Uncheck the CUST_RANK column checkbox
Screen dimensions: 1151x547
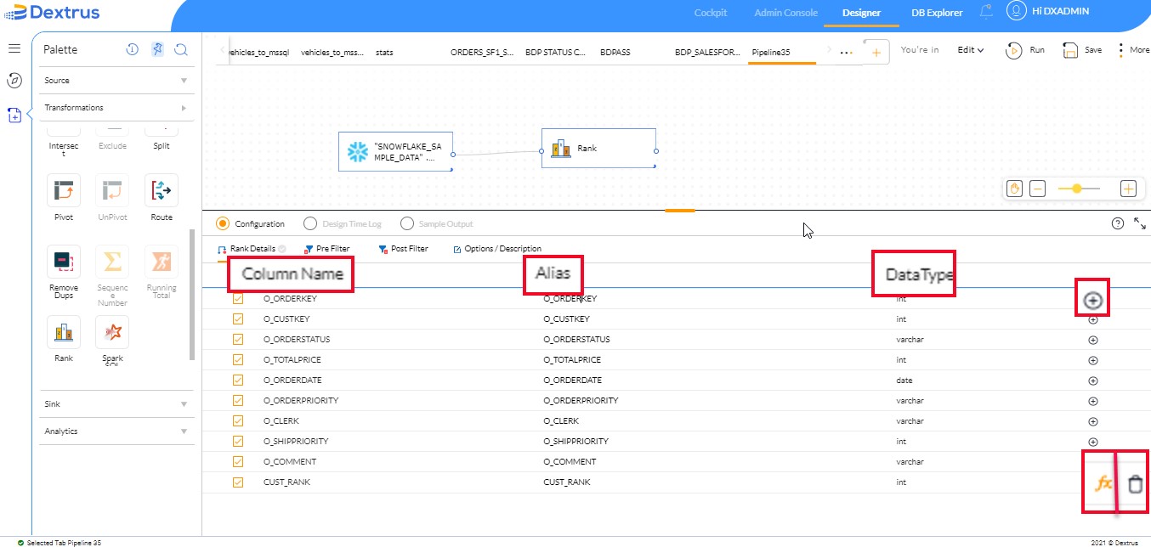pos(238,482)
